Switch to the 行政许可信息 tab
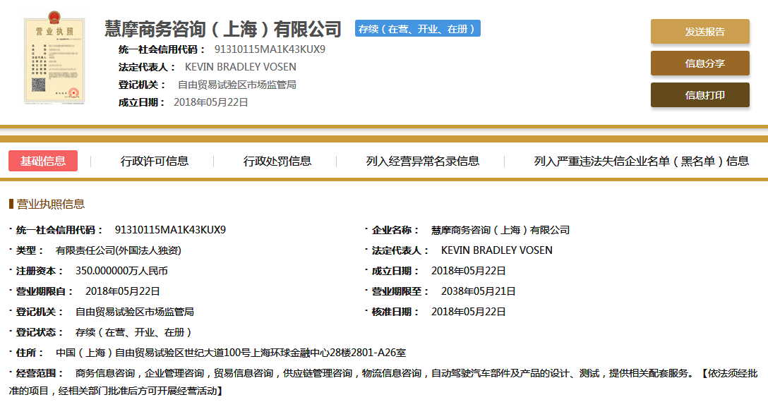Screen dimensions: 768x402 point(155,161)
